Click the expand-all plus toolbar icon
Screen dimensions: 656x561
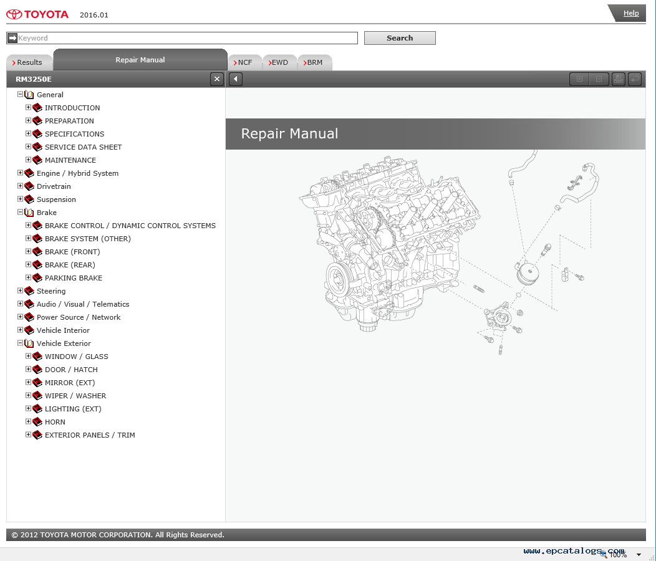[x=579, y=79]
